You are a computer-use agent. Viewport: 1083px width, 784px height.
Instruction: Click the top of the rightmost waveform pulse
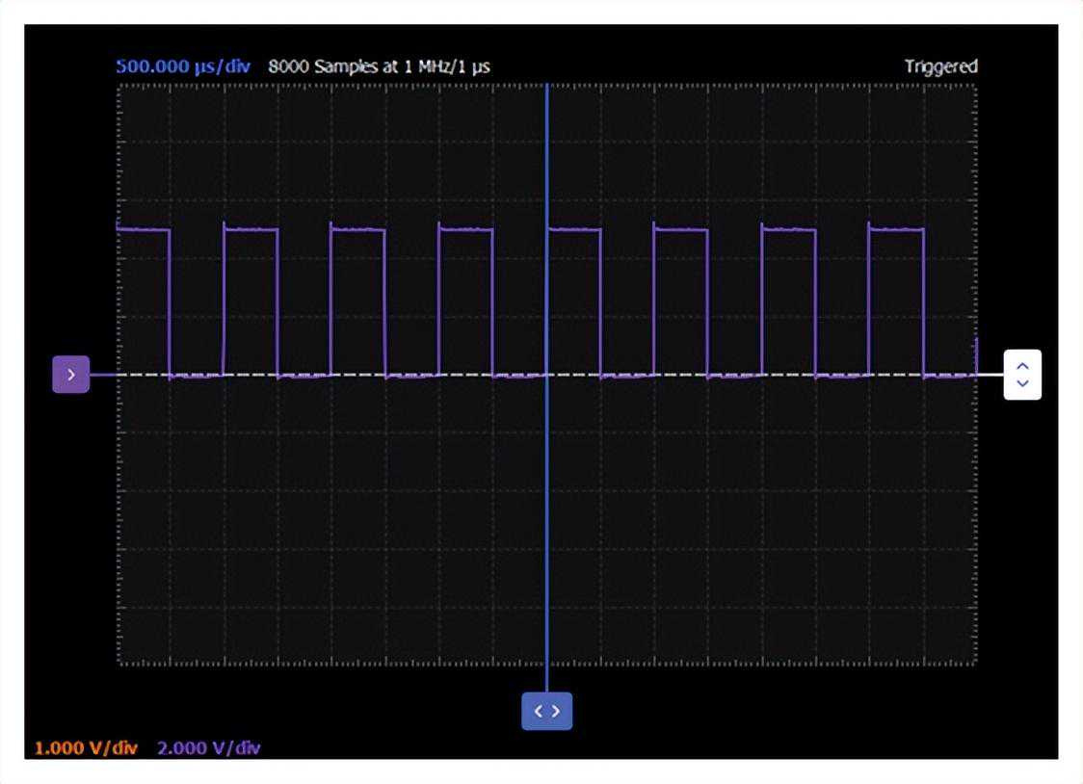click(x=896, y=229)
